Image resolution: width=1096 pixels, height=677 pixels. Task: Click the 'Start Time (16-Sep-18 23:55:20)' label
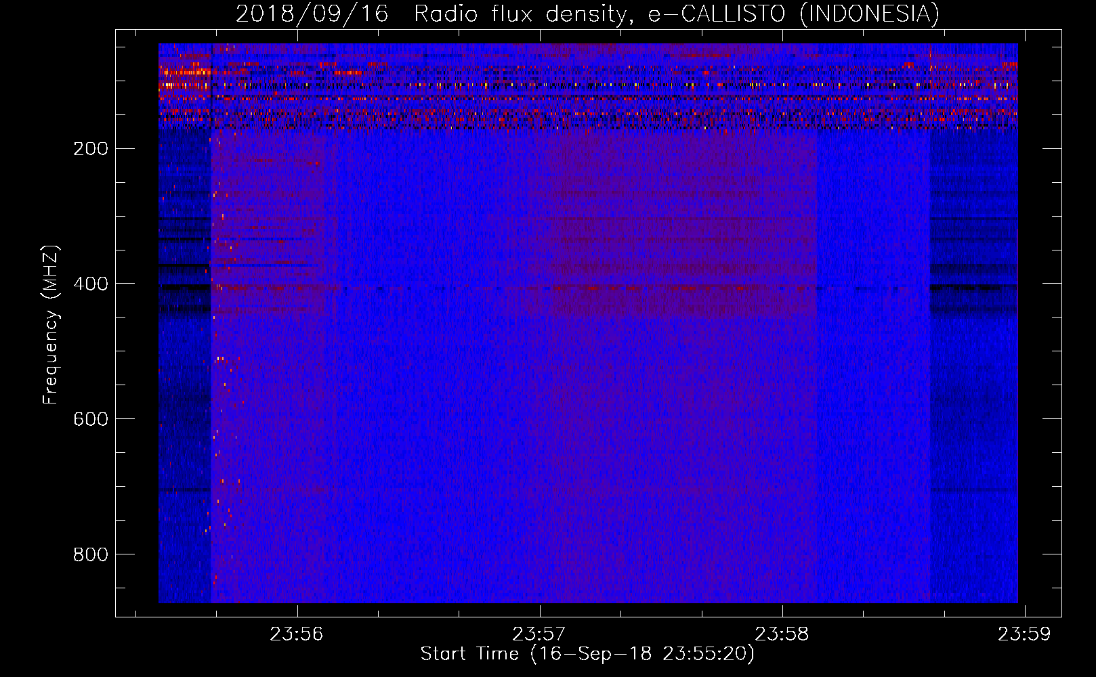587,654
